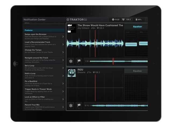Tap the Dreams artist label

coord(81,72)
